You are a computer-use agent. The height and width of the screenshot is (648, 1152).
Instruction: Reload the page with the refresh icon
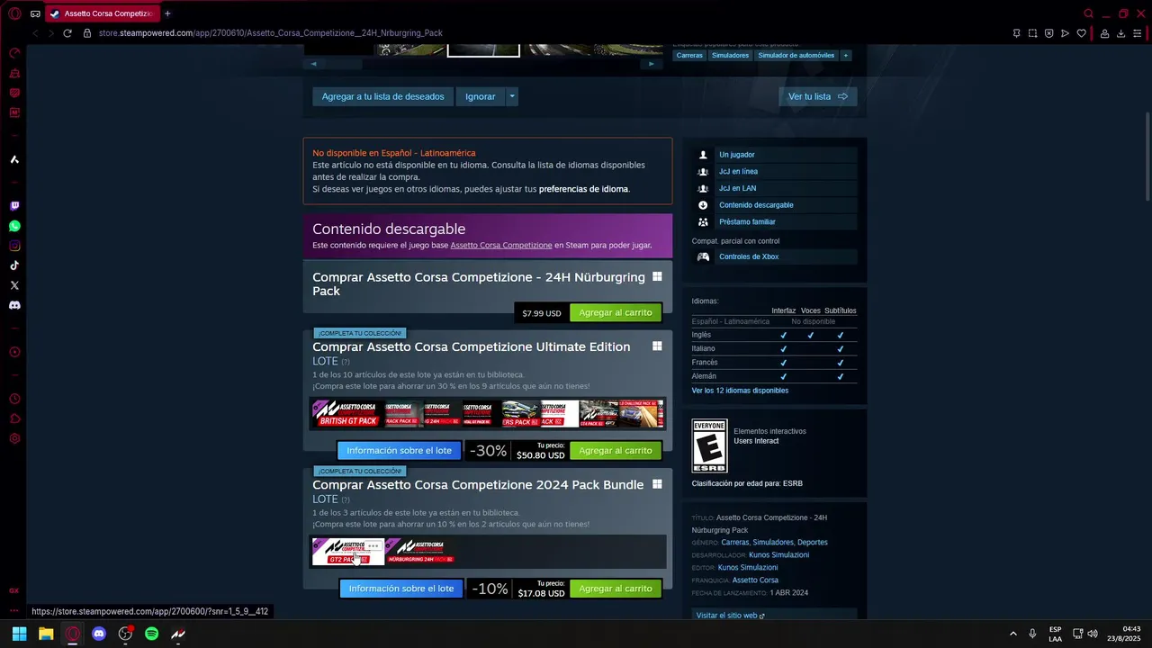pos(67,33)
